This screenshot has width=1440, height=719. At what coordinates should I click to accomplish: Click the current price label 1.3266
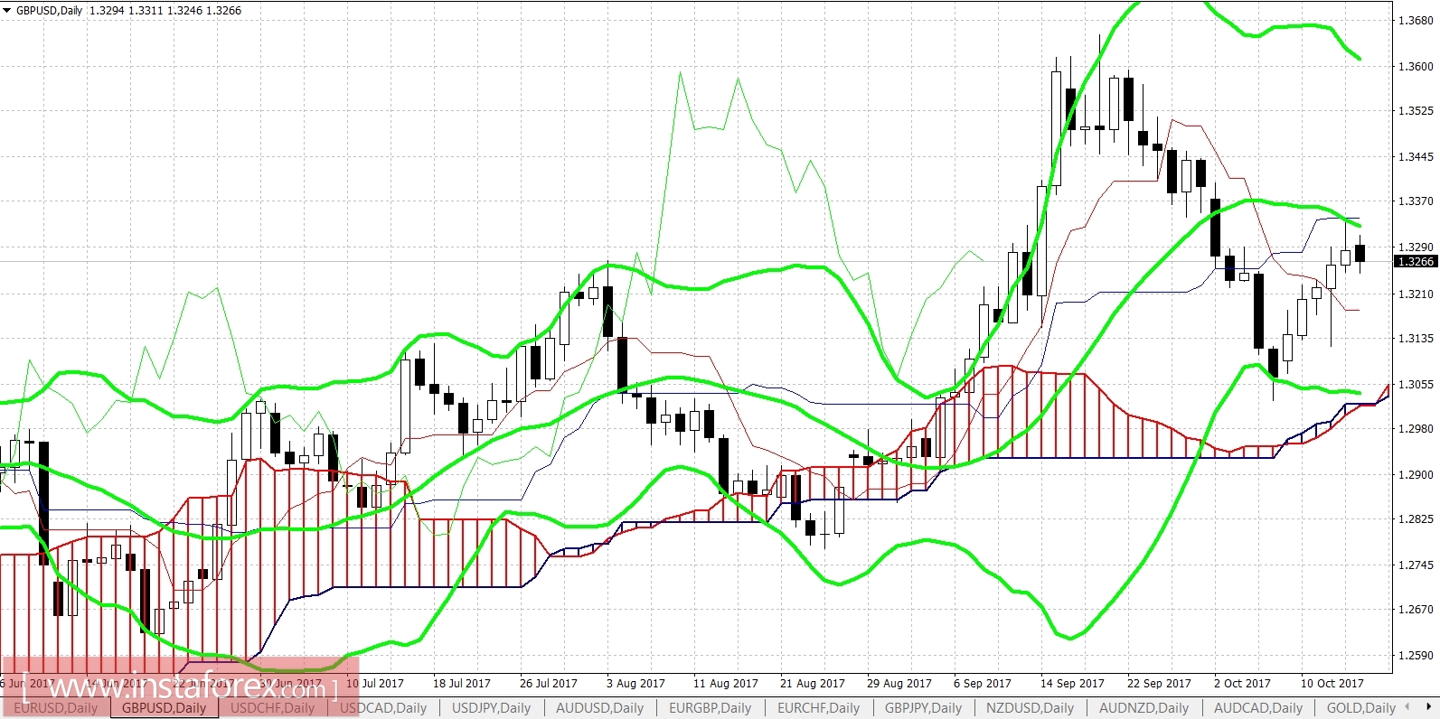pos(1416,262)
